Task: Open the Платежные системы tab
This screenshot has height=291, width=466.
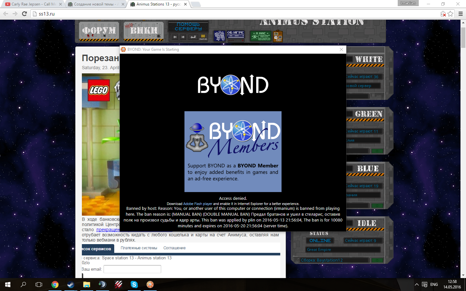Action: pos(139,248)
